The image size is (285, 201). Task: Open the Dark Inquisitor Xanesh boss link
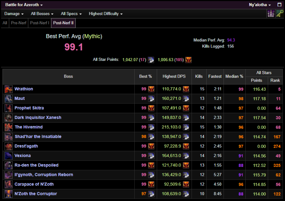pyautogui.click(x=38, y=118)
